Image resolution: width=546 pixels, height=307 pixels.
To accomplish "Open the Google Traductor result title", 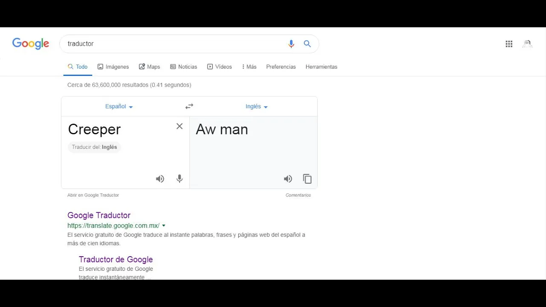I will [x=99, y=215].
